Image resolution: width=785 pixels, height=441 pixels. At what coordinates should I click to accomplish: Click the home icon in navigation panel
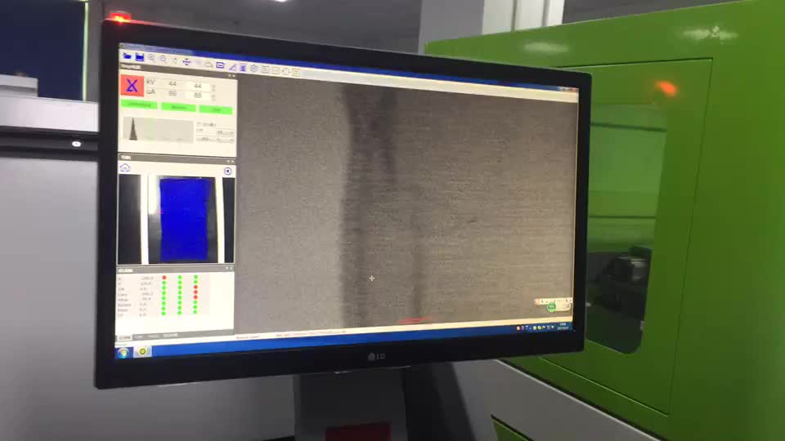pos(125,167)
